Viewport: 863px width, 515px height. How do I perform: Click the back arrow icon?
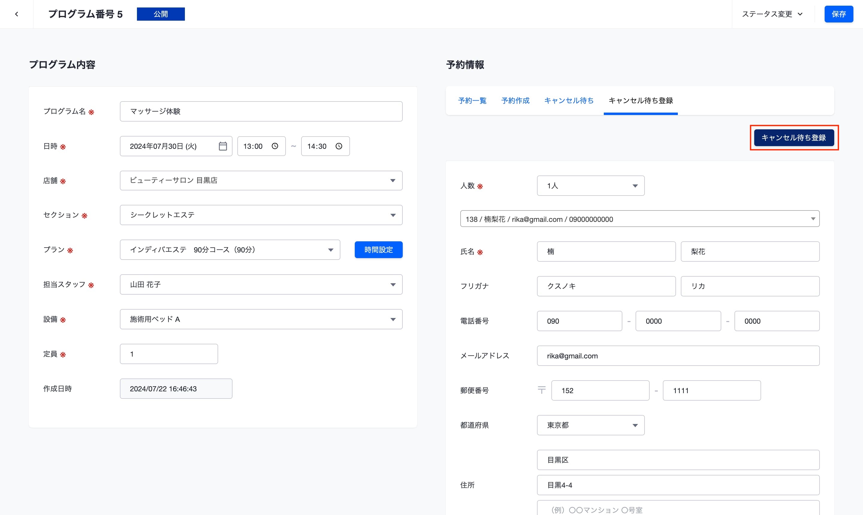(x=16, y=14)
